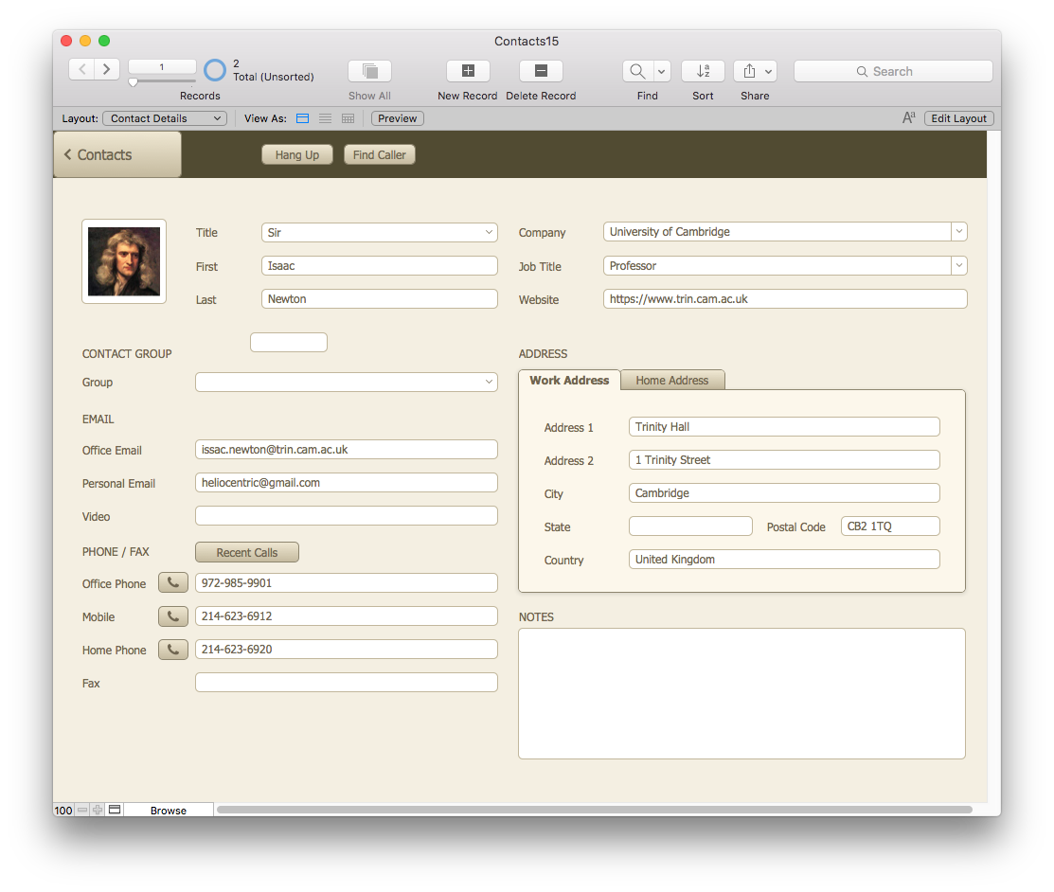Dial the Office Phone using phone icon
Screen dimensions: 1054x892
click(x=172, y=583)
